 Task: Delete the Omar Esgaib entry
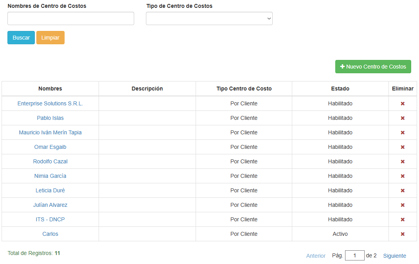[403, 147]
